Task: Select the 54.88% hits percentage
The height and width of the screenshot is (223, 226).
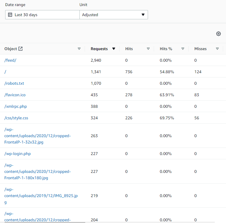Action: (x=167, y=72)
